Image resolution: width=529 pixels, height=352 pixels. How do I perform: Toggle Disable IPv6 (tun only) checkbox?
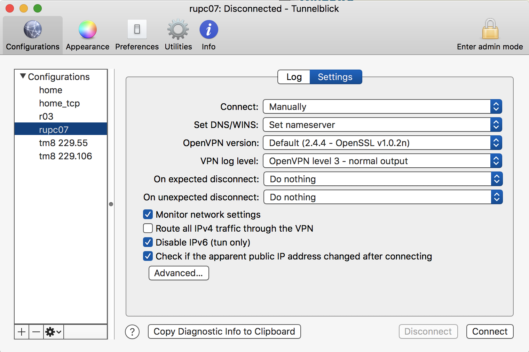point(148,242)
